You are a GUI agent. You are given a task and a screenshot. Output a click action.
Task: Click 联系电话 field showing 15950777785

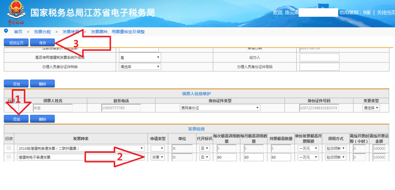(121, 108)
